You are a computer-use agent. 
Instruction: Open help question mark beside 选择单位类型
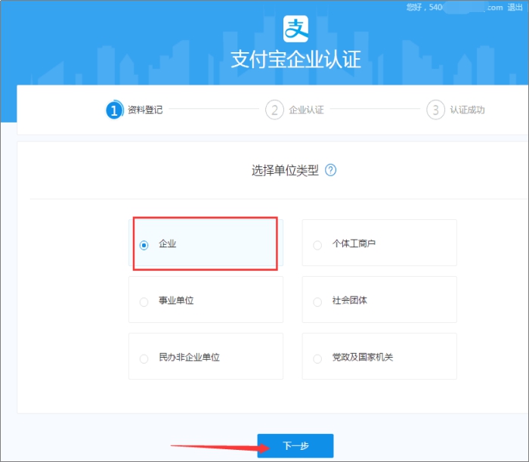pyautogui.click(x=330, y=170)
